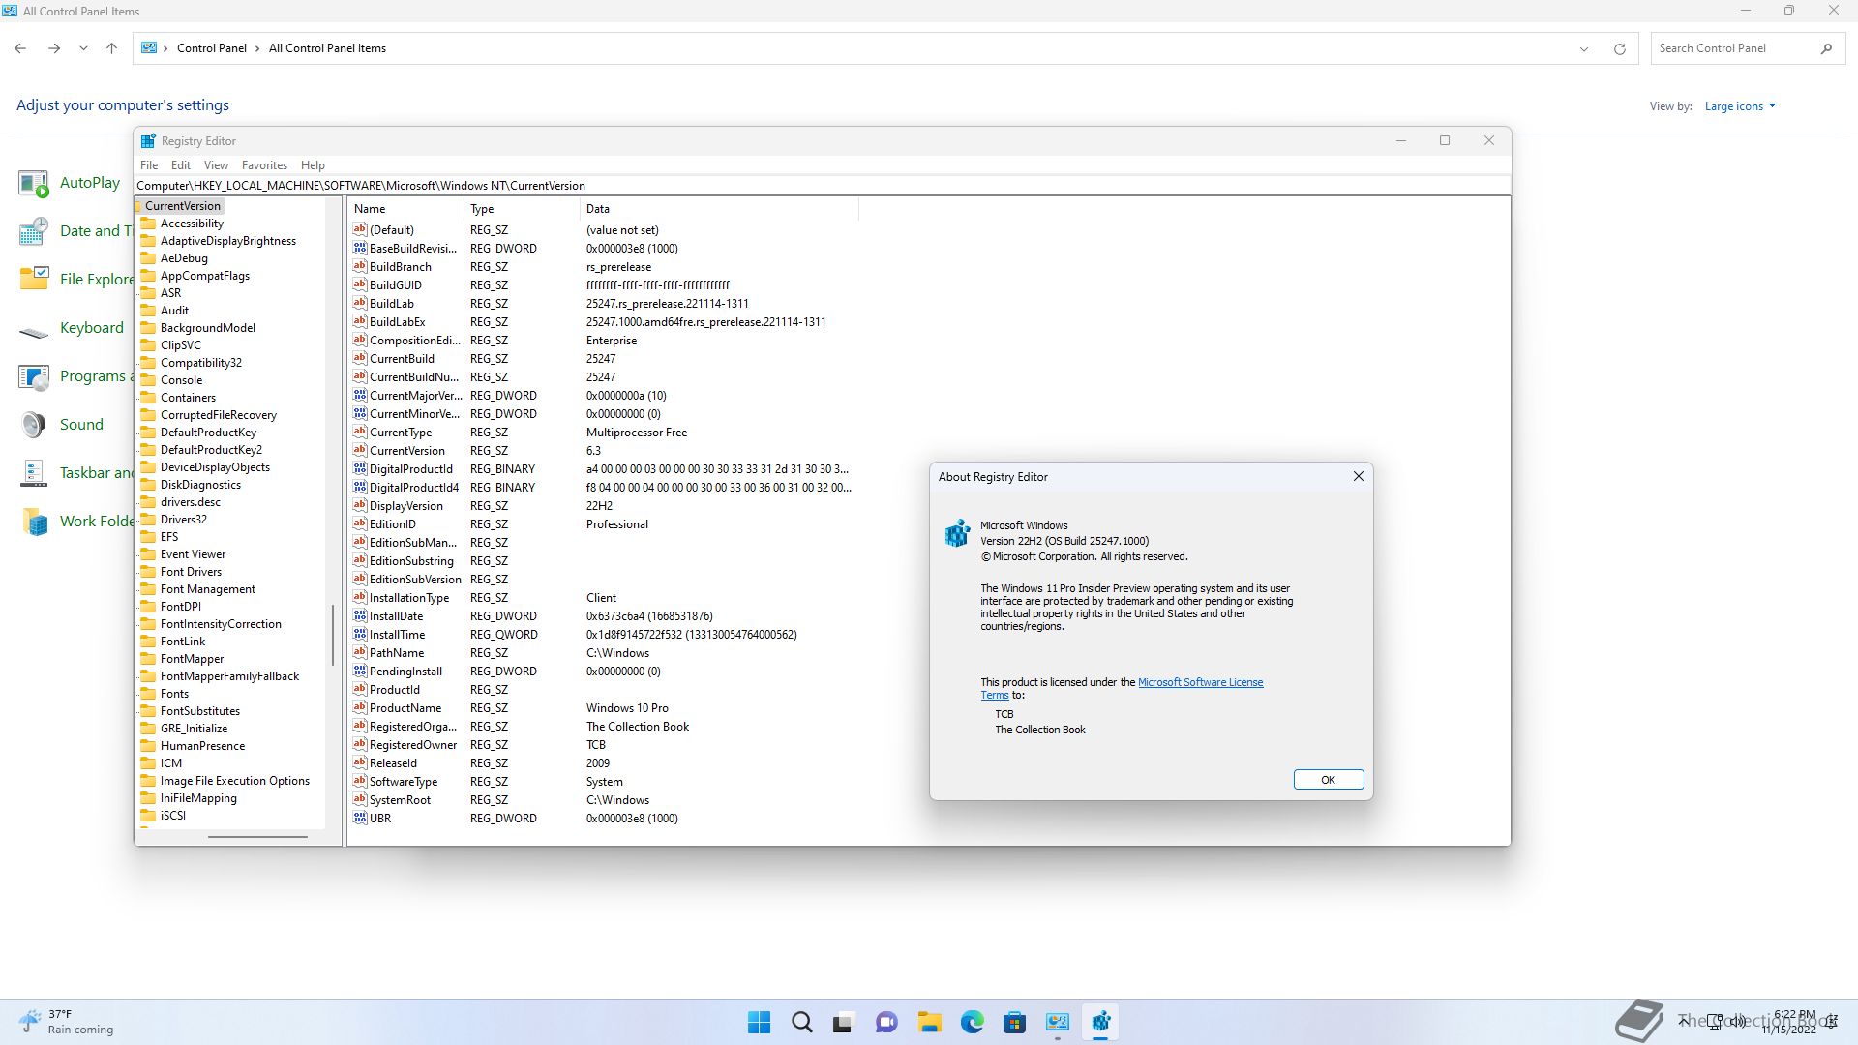The width and height of the screenshot is (1858, 1045).
Task: Open the View menu in Registry Editor
Action: pyautogui.click(x=216, y=165)
